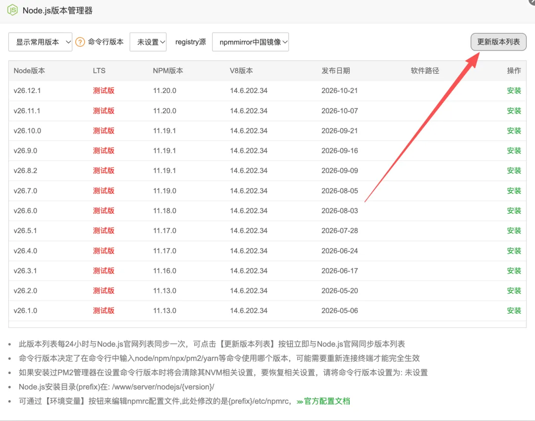Viewport: 535px width, 421px height.
Task: Click NPM version 11.19.0 in v26.7.0 row
Action: pyautogui.click(x=164, y=191)
